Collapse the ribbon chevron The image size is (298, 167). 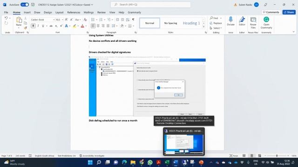[293, 32]
